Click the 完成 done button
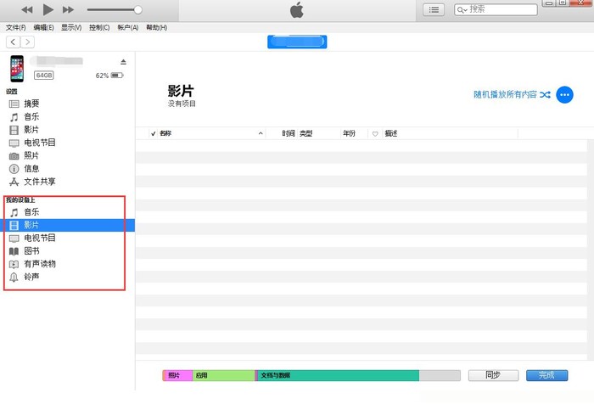This screenshot has width=594, height=404. (x=546, y=375)
